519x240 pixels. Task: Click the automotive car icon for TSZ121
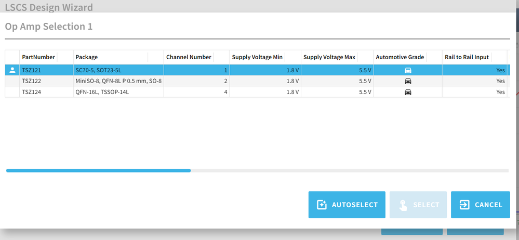[x=408, y=70]
